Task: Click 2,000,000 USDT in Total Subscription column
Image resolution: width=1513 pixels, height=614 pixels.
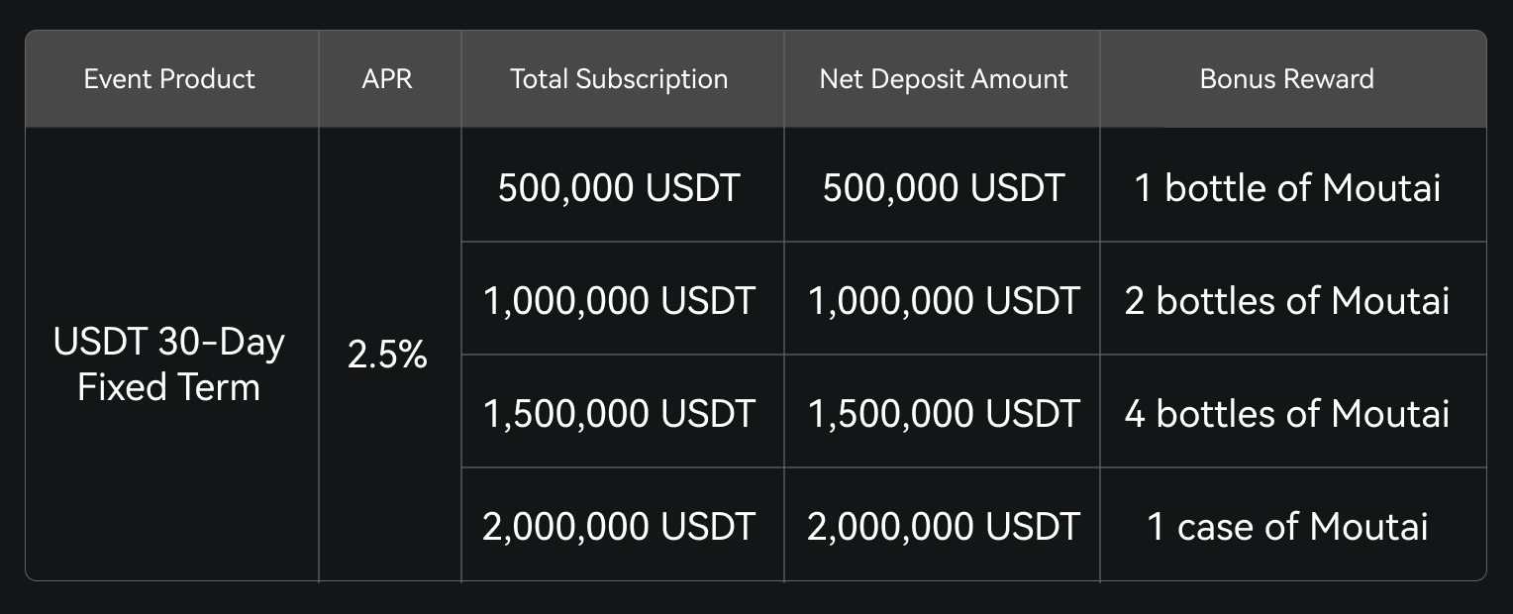Action: pyautogui.click(x=619, y=526)
